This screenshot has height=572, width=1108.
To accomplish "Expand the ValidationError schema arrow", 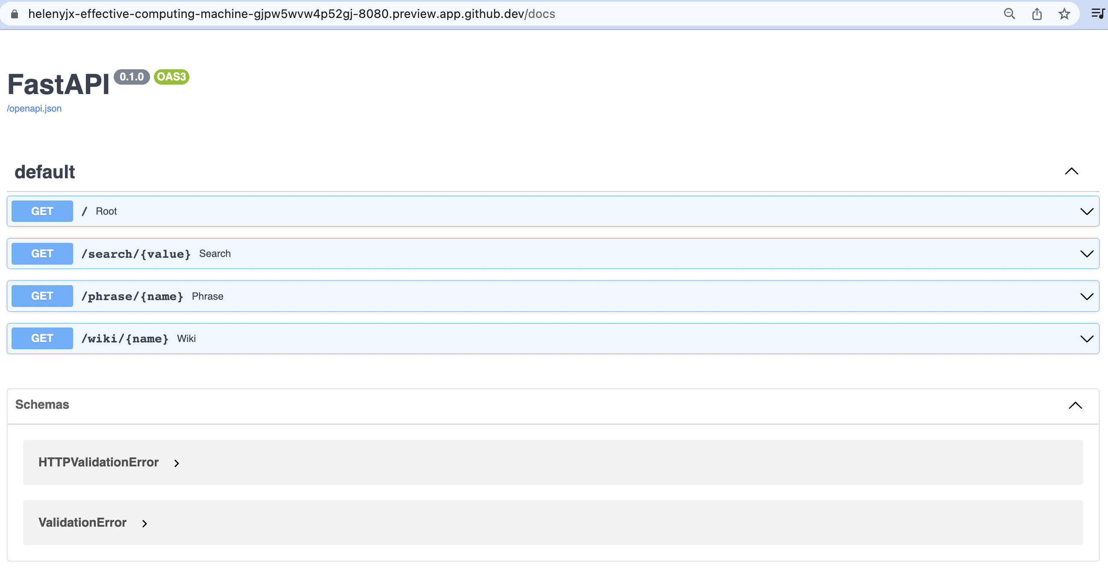I will pos(144,523).
